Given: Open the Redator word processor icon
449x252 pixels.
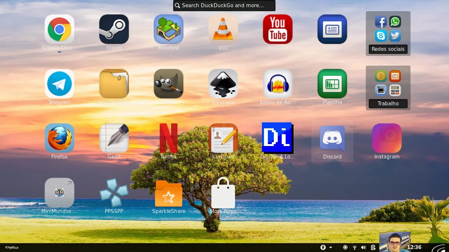Looking at the screenshot, I should tap(332, 29).
